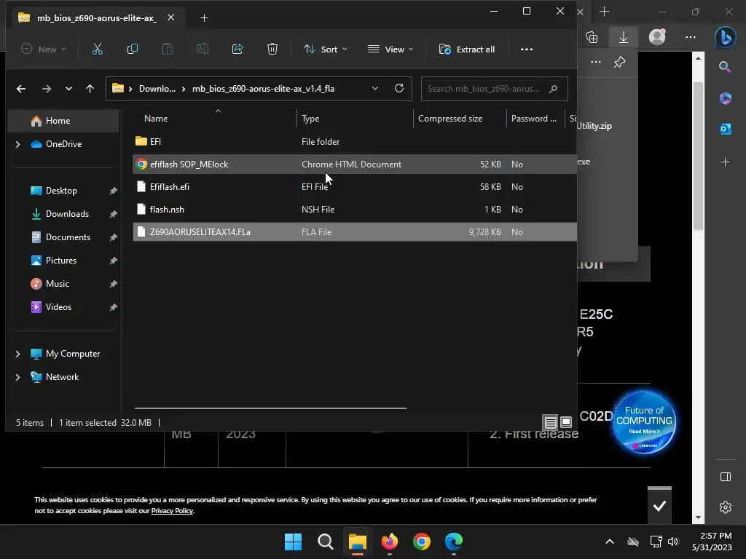Image resolution: width=746 pixels, height=559 pixels.
Task: Select the EFI folder
Action: [x=355, y=142]
